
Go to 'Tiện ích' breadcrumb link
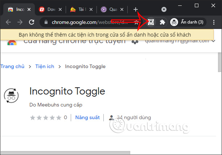point(45,66)
